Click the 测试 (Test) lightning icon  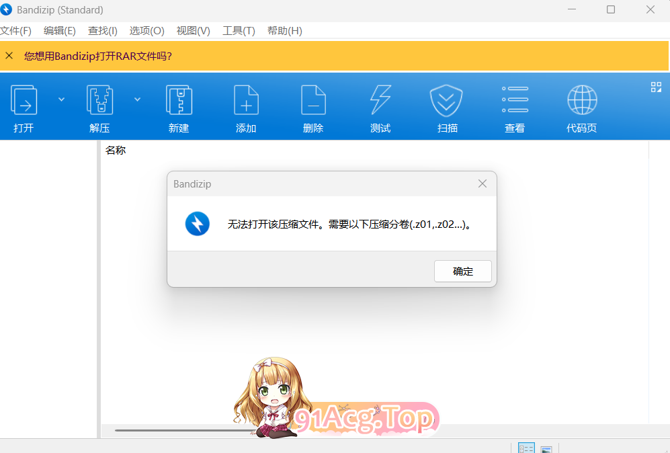point(380,101)
